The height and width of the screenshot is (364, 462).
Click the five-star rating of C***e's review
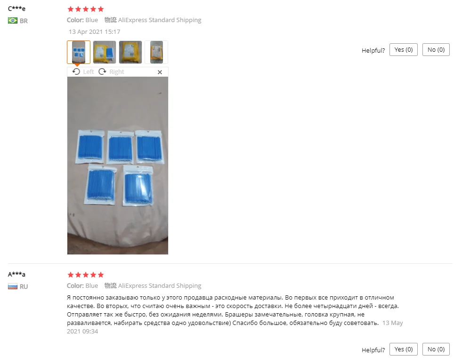click(x=85, y=9)
